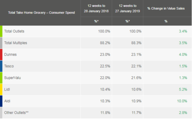Click Lidl's 5.2% value sales change
The width and height of the screenshot is (192, 119).
tap(183, 89)
